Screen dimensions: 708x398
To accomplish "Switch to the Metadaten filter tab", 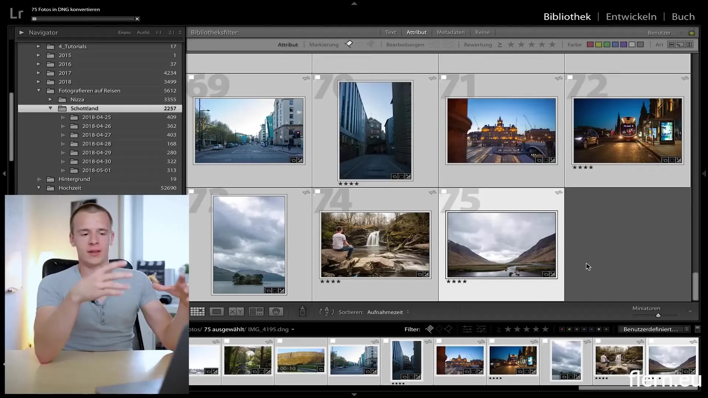I will (x=450, y=32).
